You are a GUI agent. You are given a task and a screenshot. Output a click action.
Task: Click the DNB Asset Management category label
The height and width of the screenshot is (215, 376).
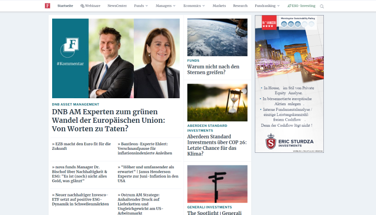pyautogui.click(x=76, y=105)
